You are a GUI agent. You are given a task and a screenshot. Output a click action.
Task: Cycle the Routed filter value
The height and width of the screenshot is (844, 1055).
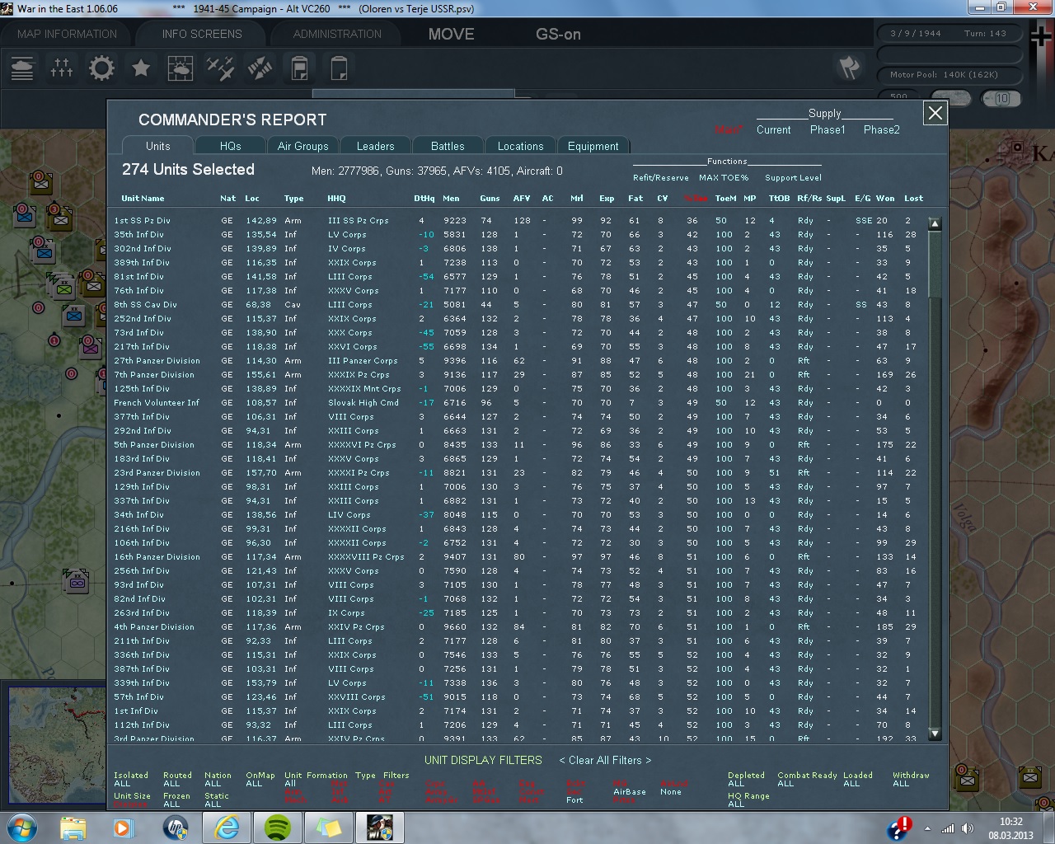point(171,784)
